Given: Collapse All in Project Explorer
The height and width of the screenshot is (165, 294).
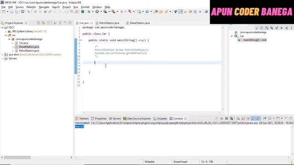Looking at the screenshot, I should (39, 23).
